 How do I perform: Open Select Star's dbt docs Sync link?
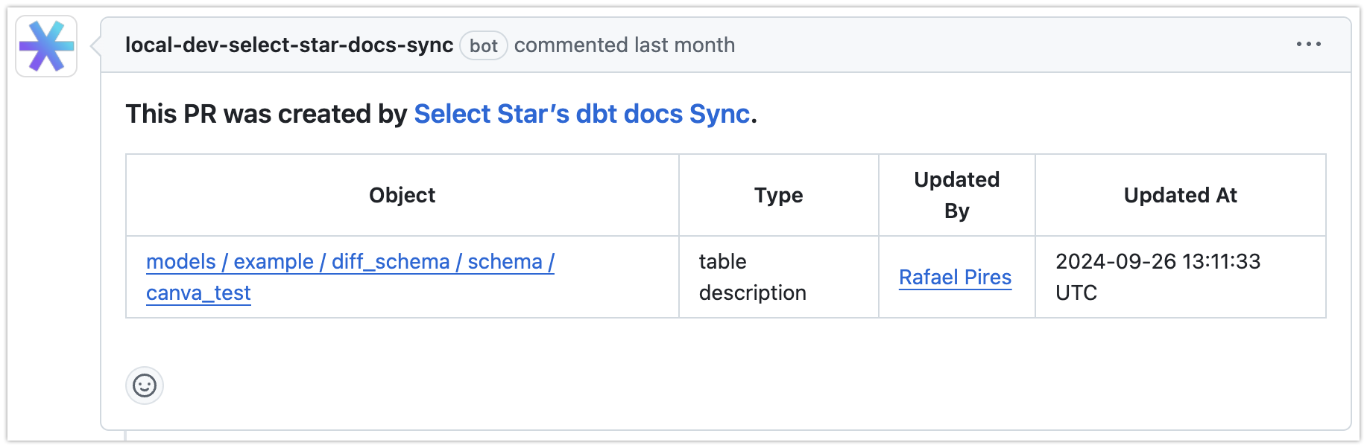[x=581, y=114]
